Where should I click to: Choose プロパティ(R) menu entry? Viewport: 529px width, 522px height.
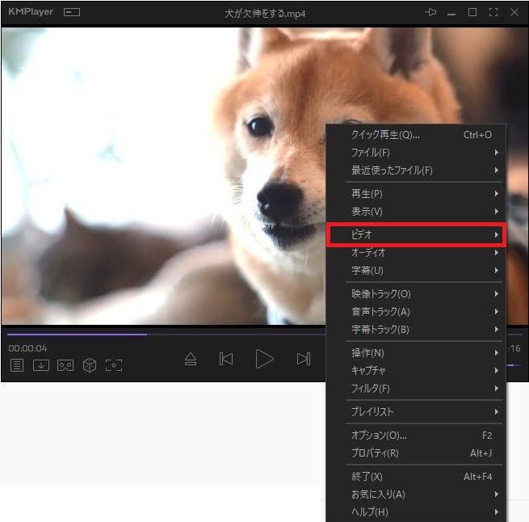[x=416, y=453]
